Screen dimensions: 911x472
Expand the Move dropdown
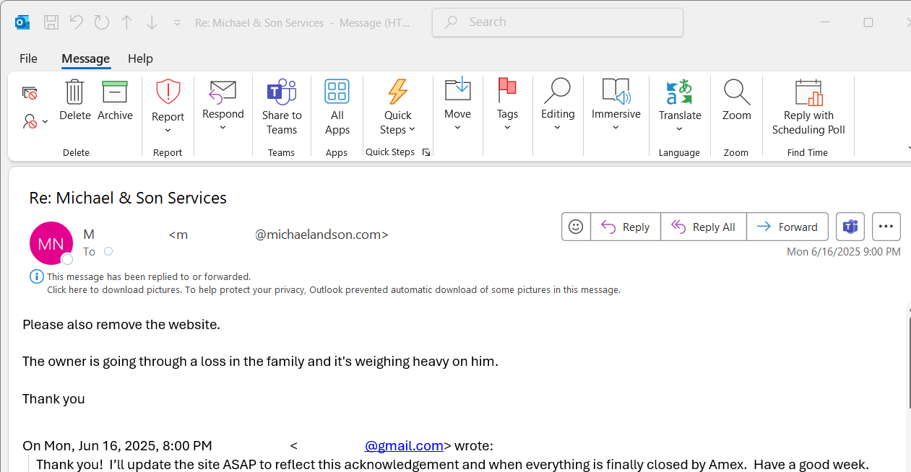click(x=457, y=128)
